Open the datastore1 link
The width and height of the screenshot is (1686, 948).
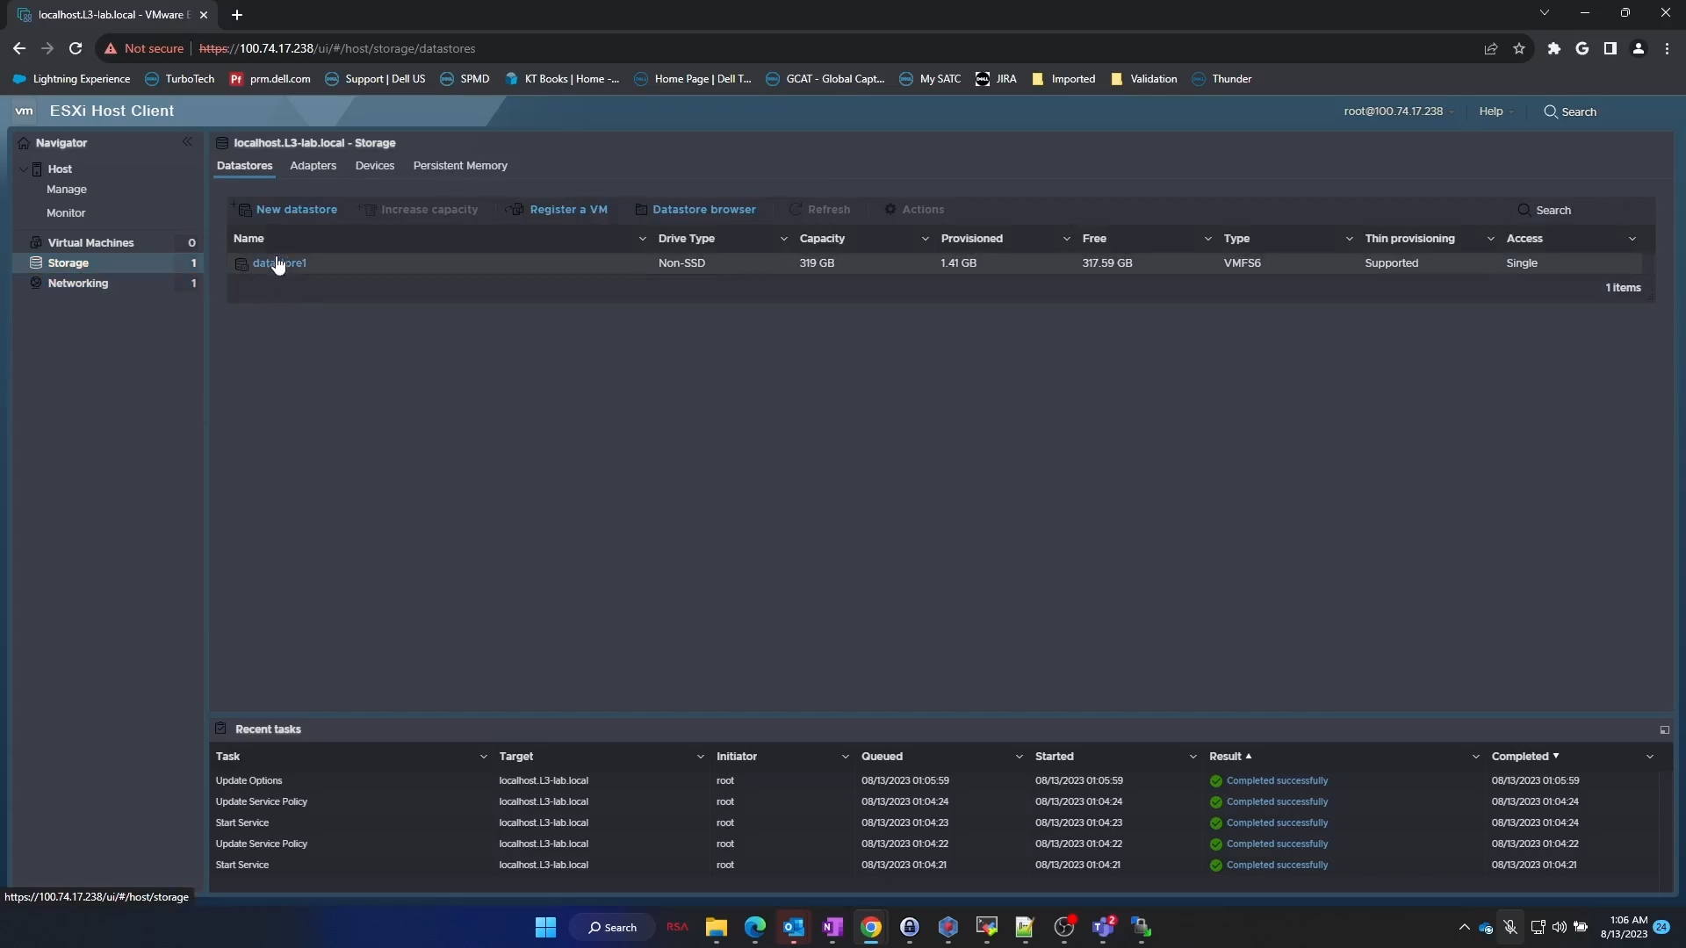[280, 262]
